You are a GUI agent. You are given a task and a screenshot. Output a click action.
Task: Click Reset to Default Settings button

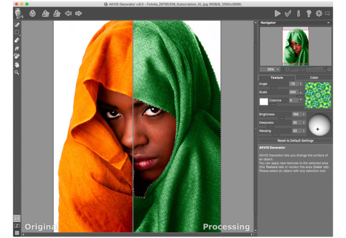pyautogui.click(x=295, y=141)
